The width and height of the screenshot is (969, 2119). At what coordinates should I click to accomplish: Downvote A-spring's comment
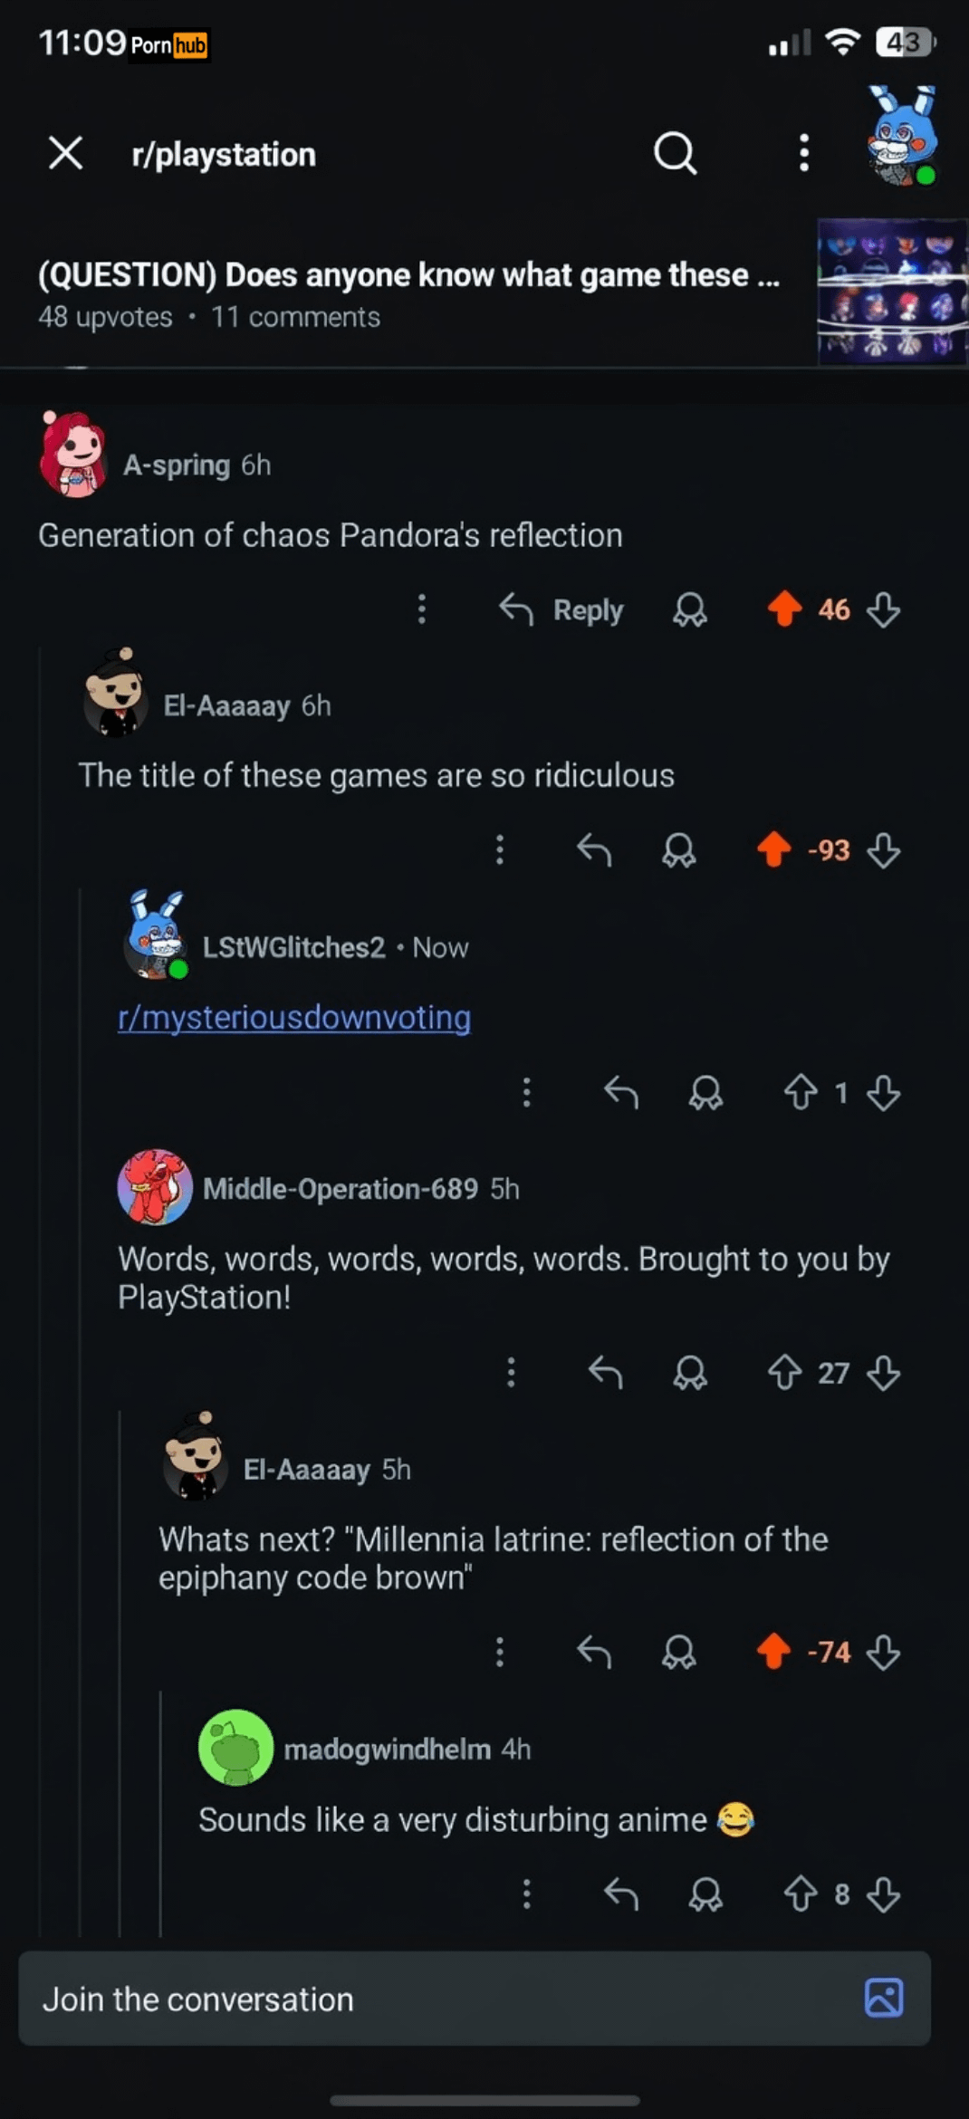click(883, 609)
